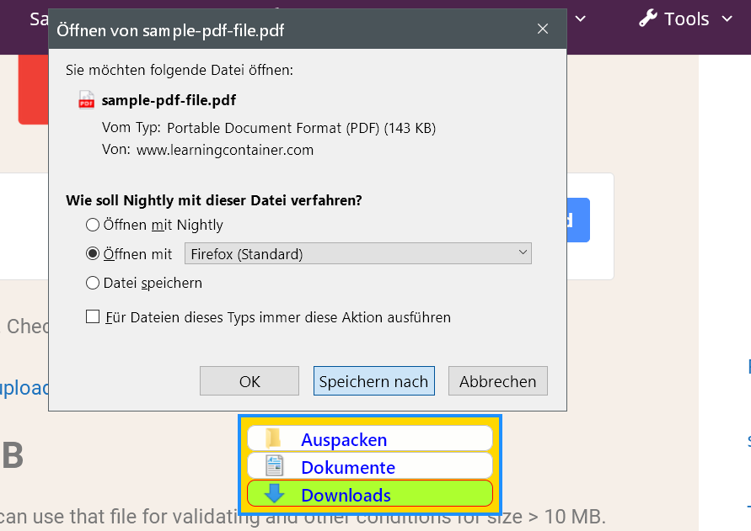Expand the header chevron left of Tools
The image size is (751, 531).
pyautogui.click(x=580, y=19)
